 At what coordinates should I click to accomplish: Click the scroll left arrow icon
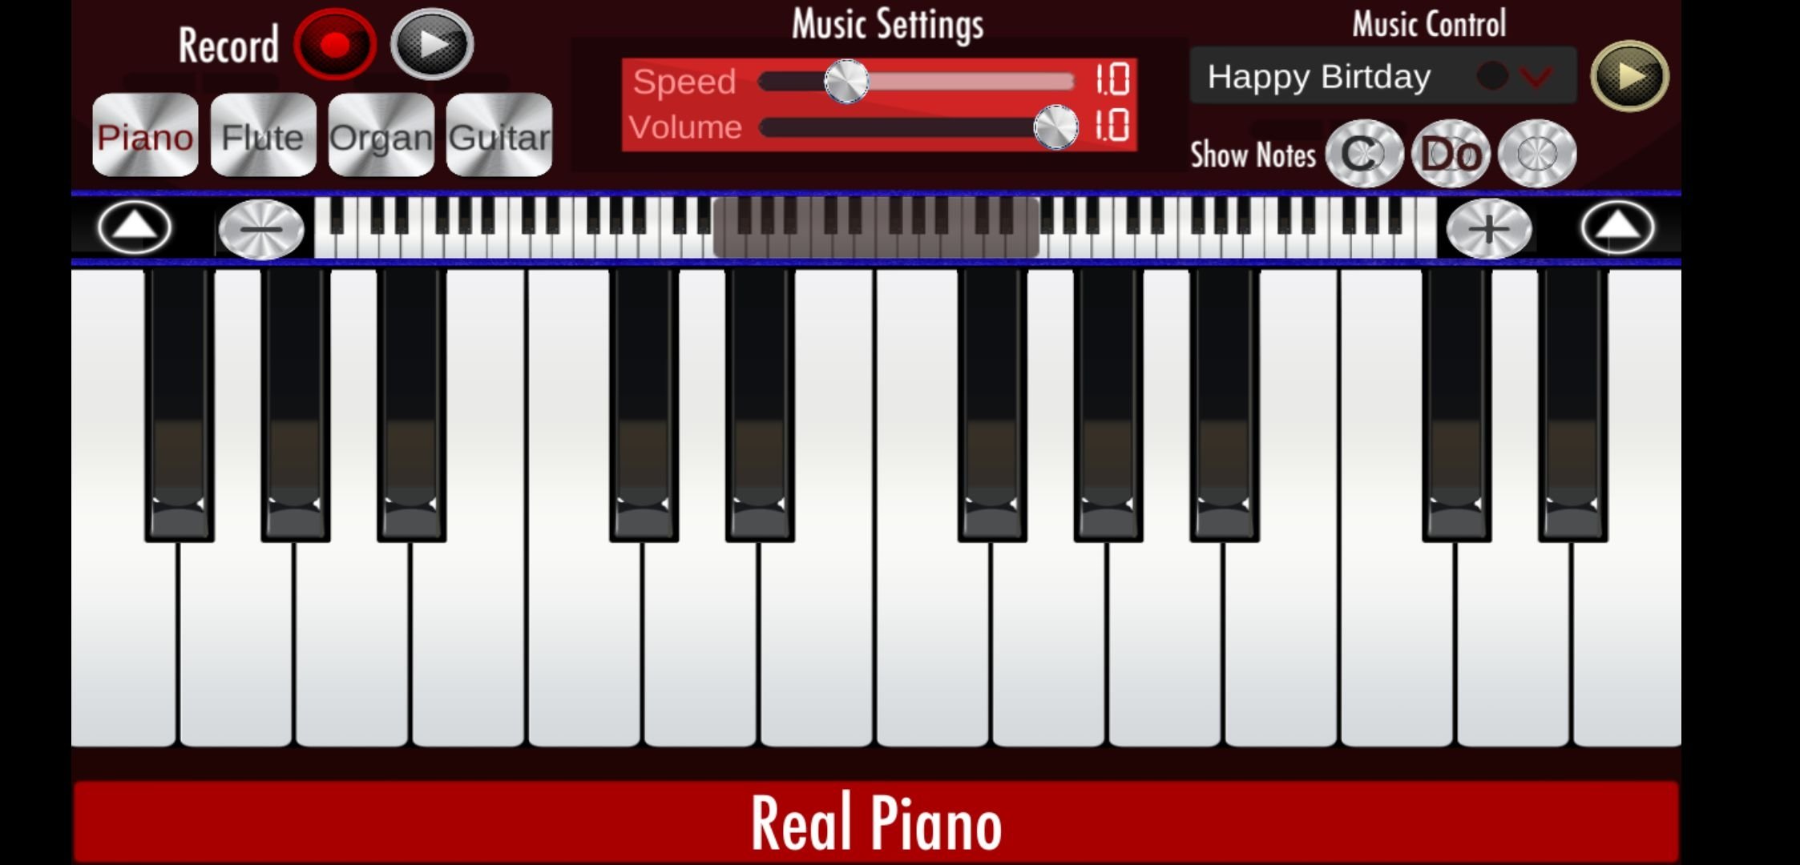[x=130, y=229]
